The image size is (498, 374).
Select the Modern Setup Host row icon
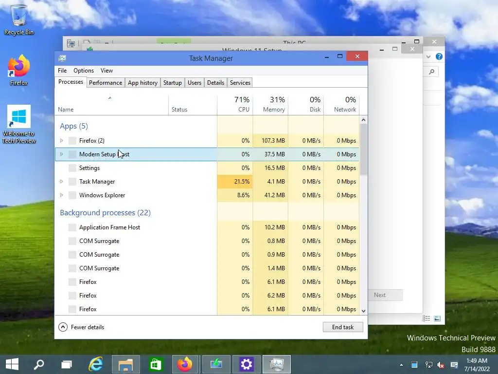click(72, 154)
